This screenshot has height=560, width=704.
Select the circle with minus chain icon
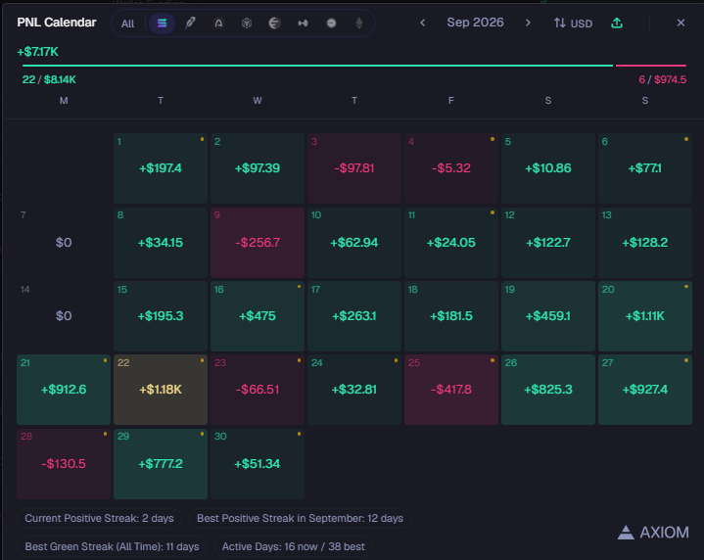pos(331,23)
